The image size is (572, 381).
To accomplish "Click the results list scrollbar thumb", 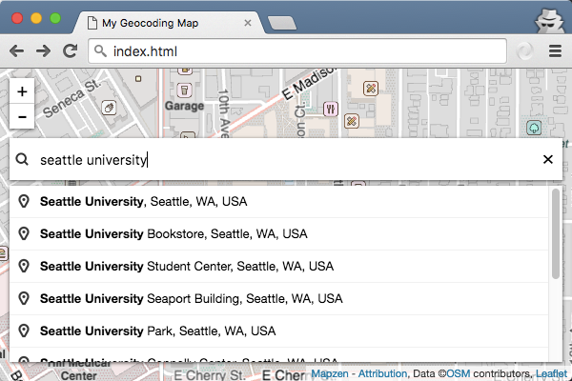I will 556,233.
